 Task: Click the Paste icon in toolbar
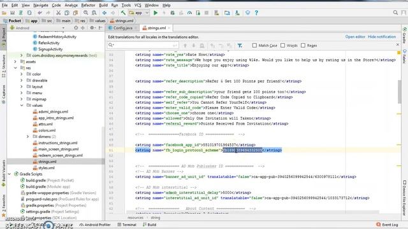pos(75,13)
